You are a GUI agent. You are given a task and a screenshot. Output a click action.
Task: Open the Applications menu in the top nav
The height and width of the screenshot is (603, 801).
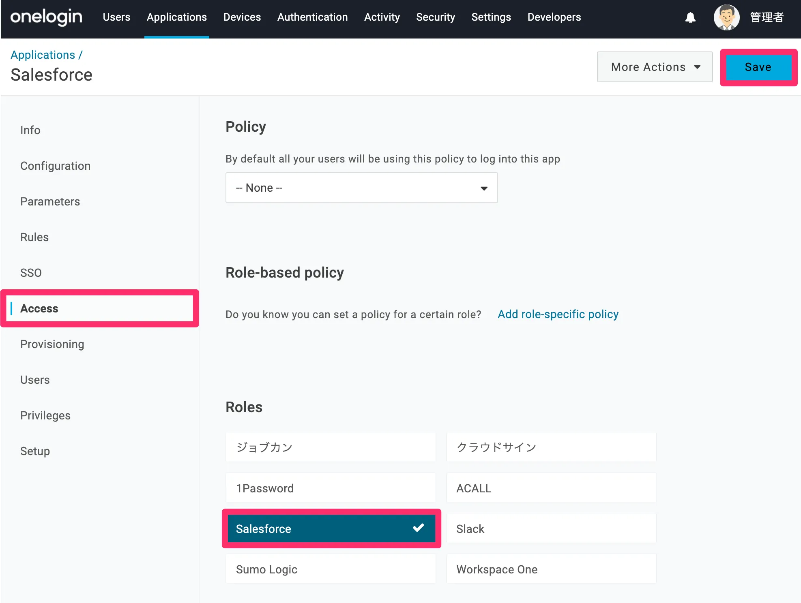pyautogui.click(x=176, y=17)
